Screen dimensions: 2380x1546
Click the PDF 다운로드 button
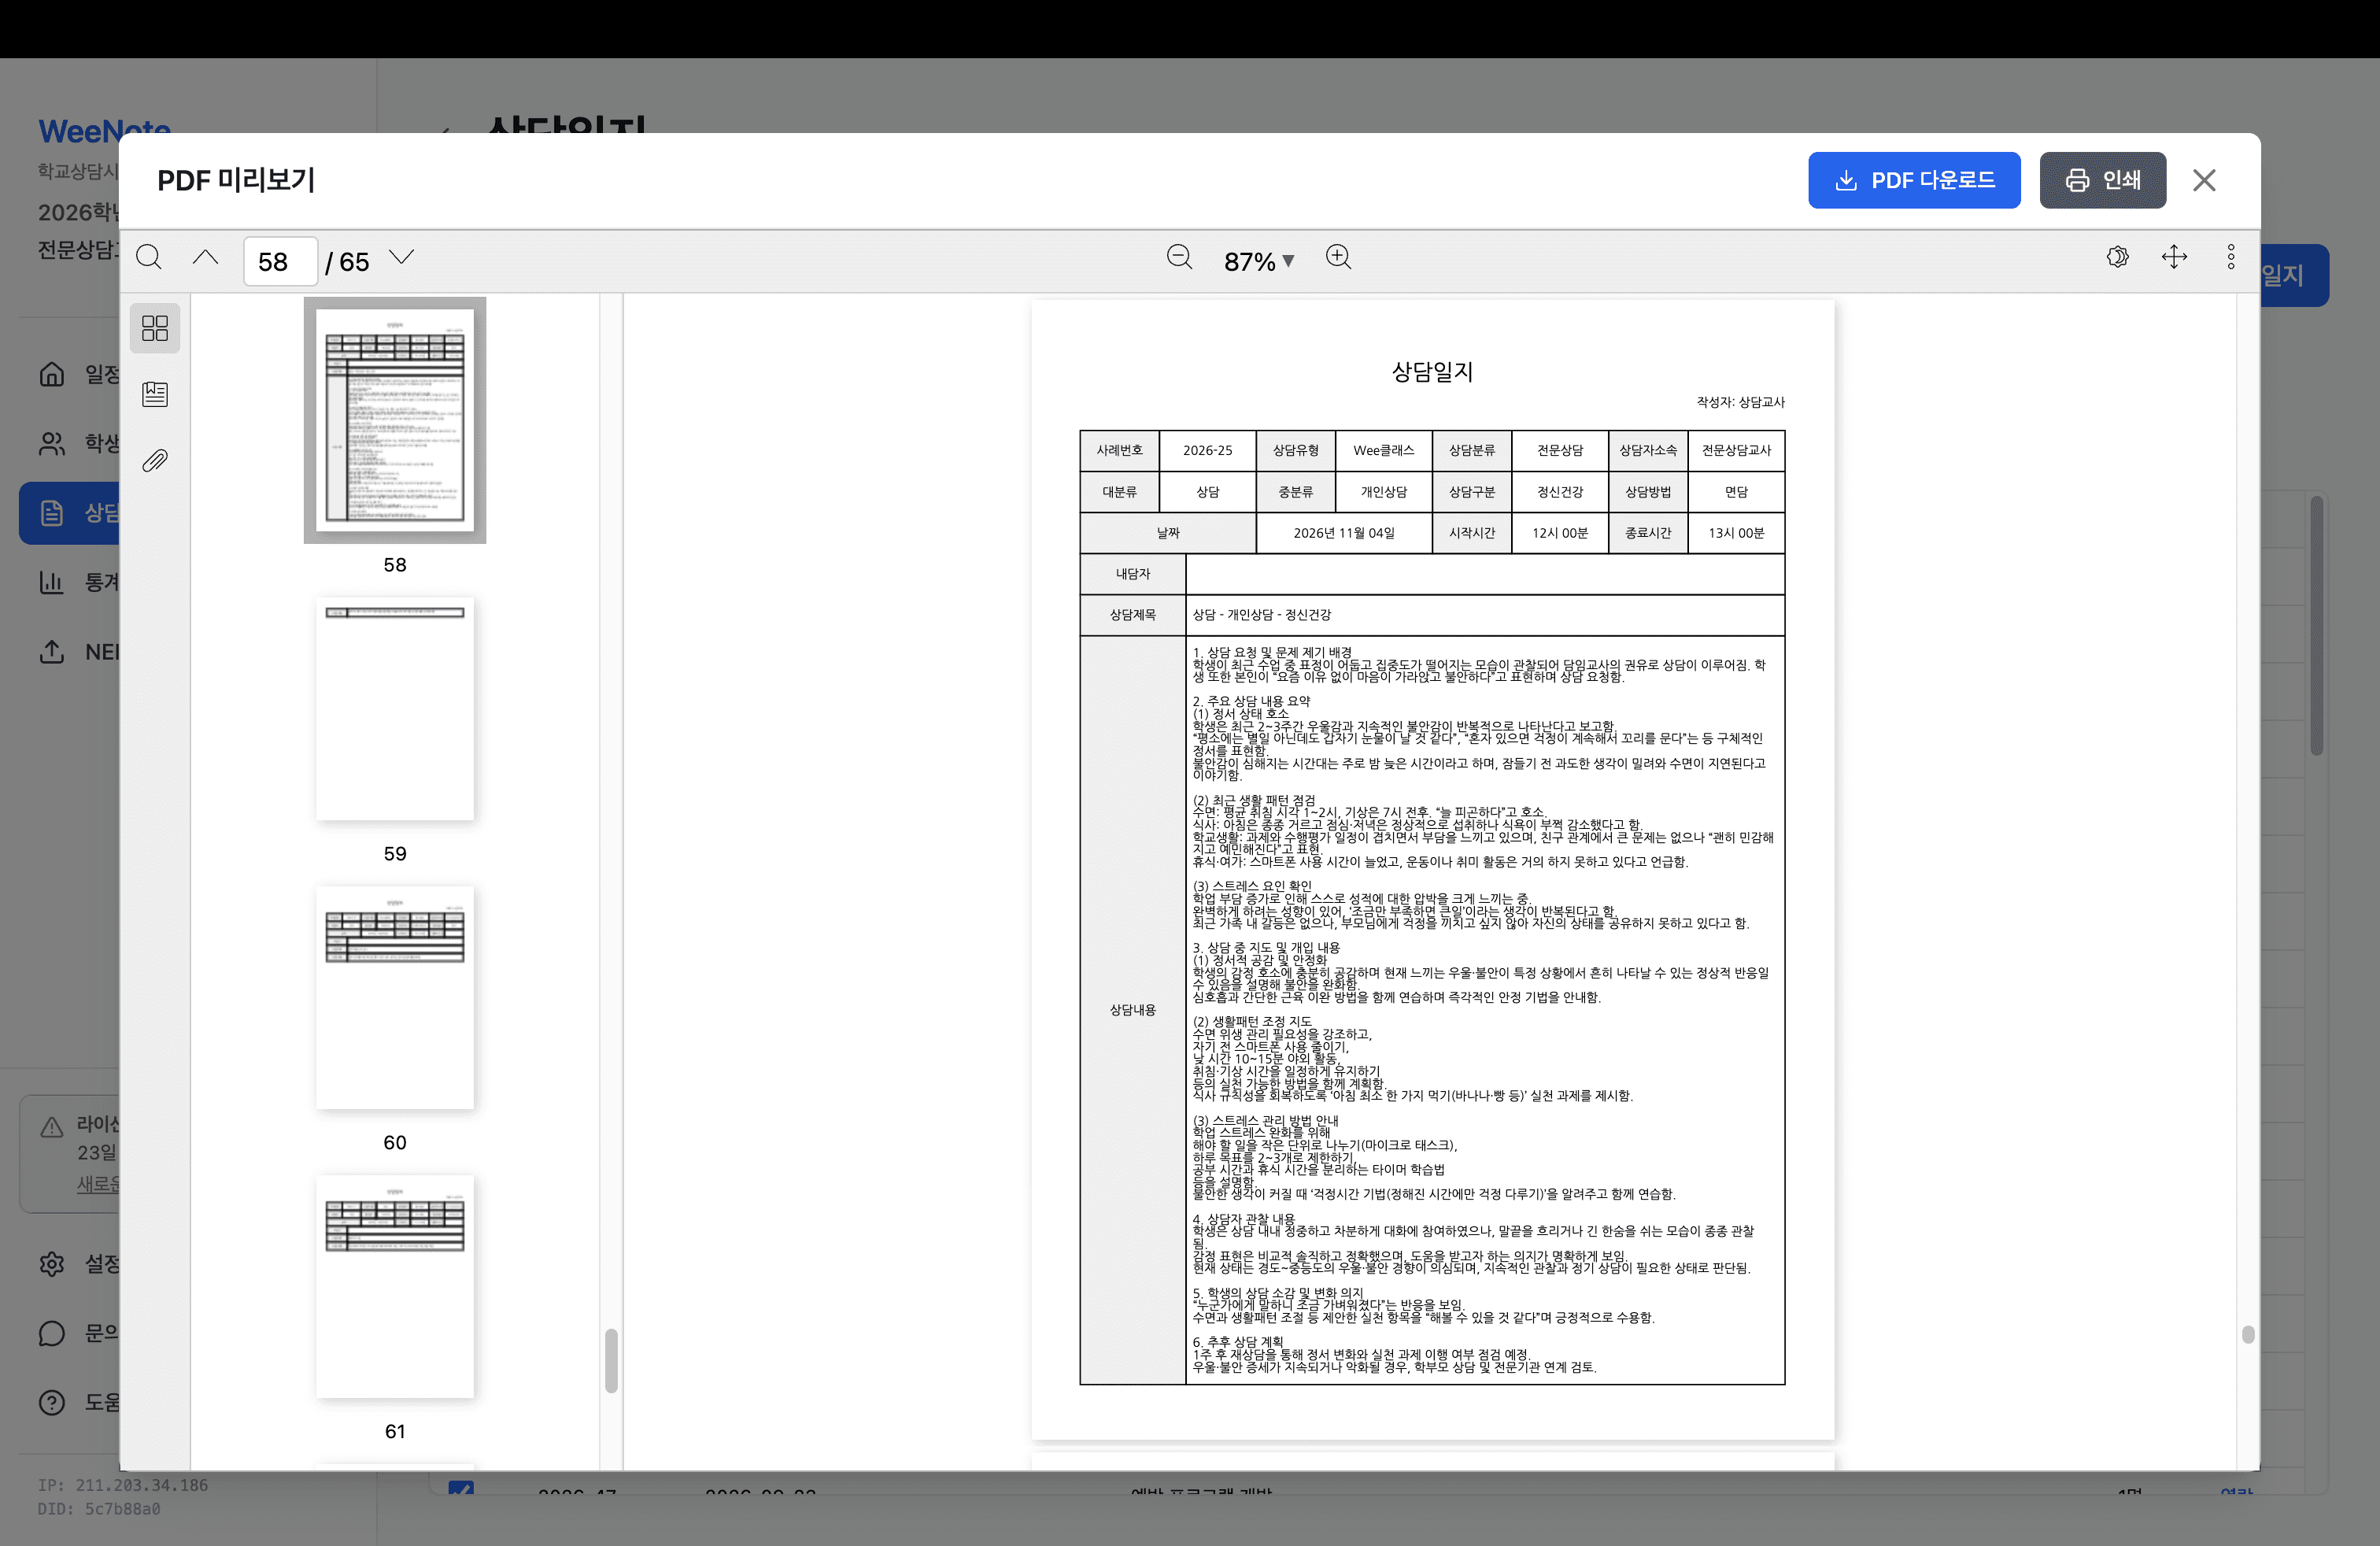coord(1913,180)
